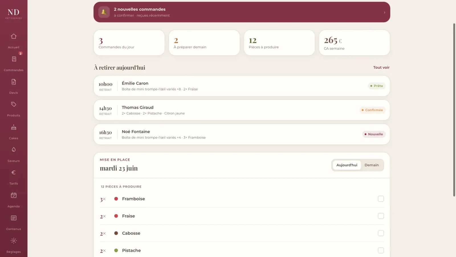Click the red badge on Commandes
Screen dimensions: 456x257
(21, 53)
